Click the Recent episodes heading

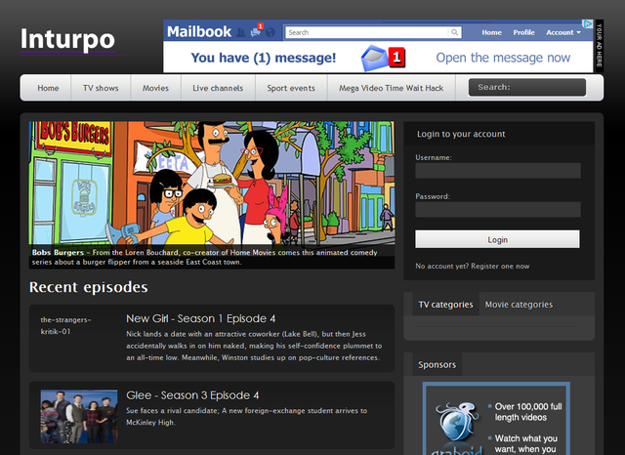89,287
